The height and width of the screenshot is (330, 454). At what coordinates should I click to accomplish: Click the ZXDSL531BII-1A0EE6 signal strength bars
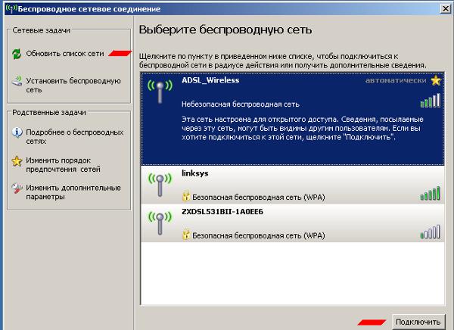[x=431, y=232]
